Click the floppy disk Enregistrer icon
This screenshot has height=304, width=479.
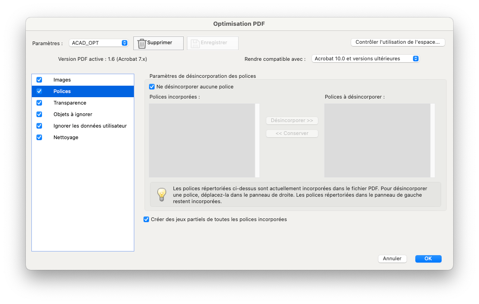click(x=195, y=43)
